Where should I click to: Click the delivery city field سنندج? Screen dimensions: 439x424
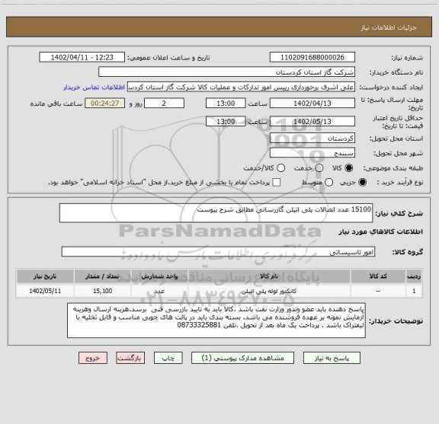pyautogui.click(x=312, y=153)
